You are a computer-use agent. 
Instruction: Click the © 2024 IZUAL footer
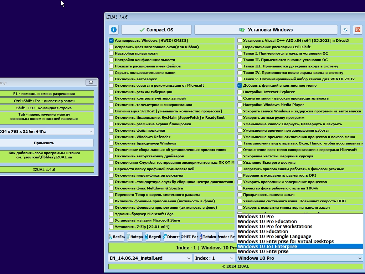click(235, 266)
